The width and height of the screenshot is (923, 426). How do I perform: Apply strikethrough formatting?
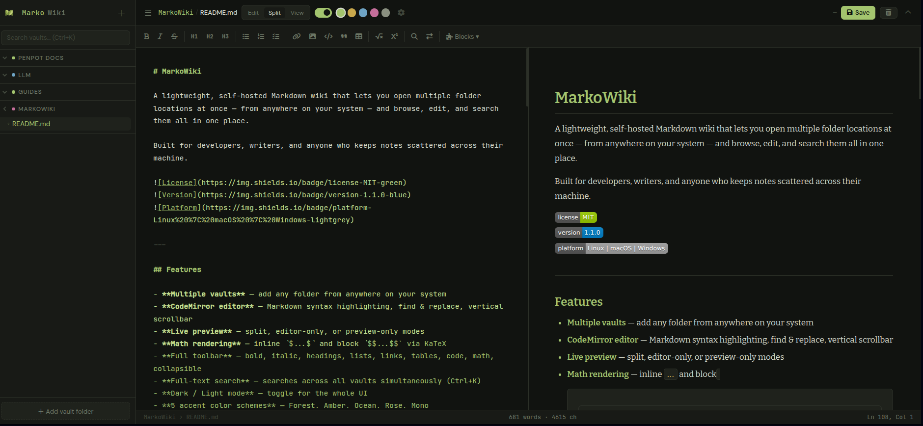174,36
